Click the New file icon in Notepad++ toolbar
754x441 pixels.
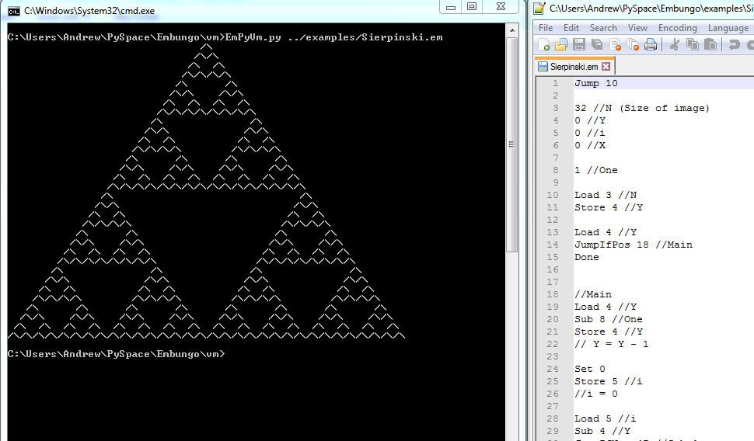click(545, 45)
